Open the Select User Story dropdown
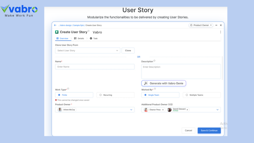The height and width of the screenshot is (143, 254). coord(88,50)
